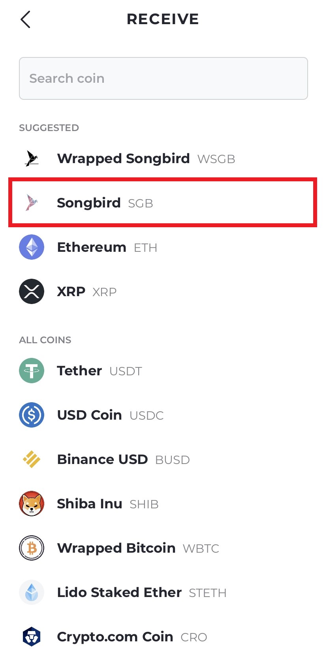Tap the green Tether logo icon
This screenshot has height=656, width=327.
click(x=32, y=371)
